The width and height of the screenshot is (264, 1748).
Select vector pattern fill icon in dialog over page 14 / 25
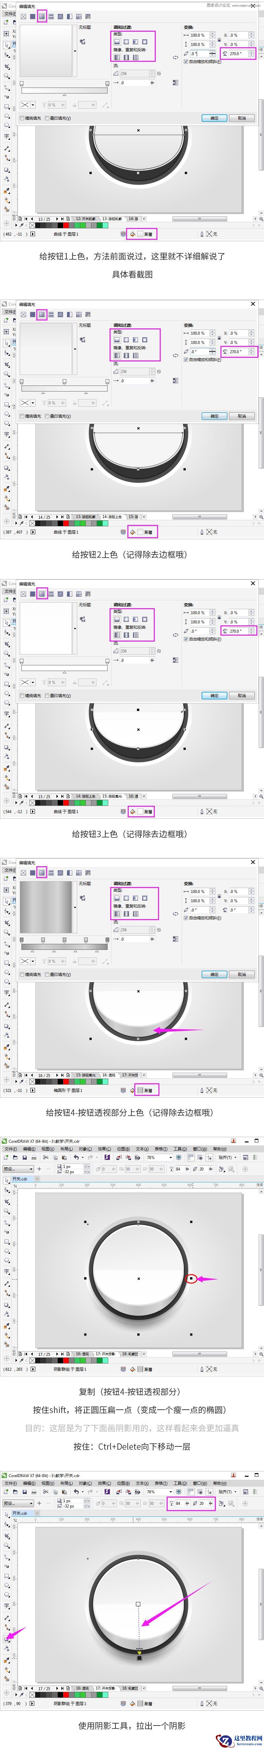51,314
